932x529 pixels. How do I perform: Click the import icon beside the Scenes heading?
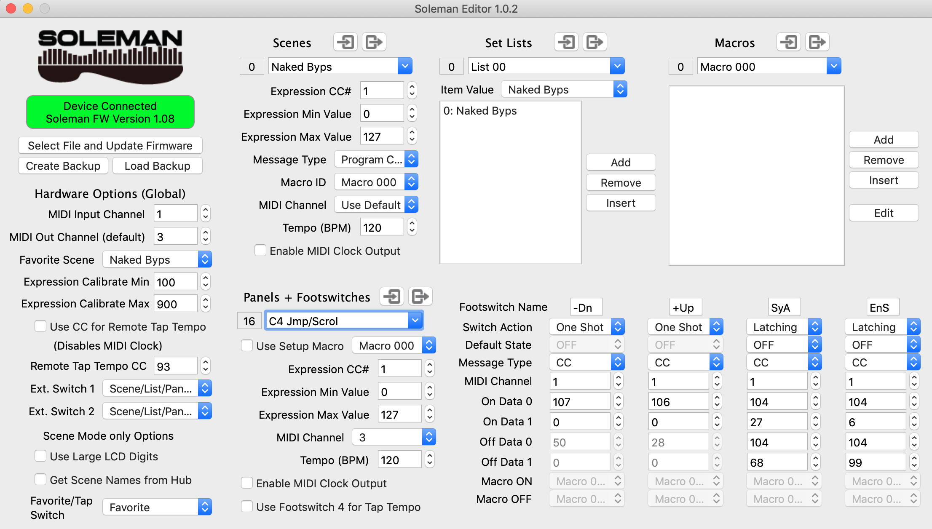[345, 42]
